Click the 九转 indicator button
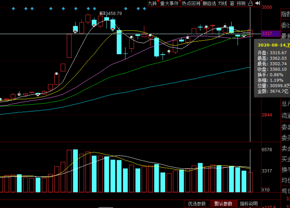 (153, 3)
